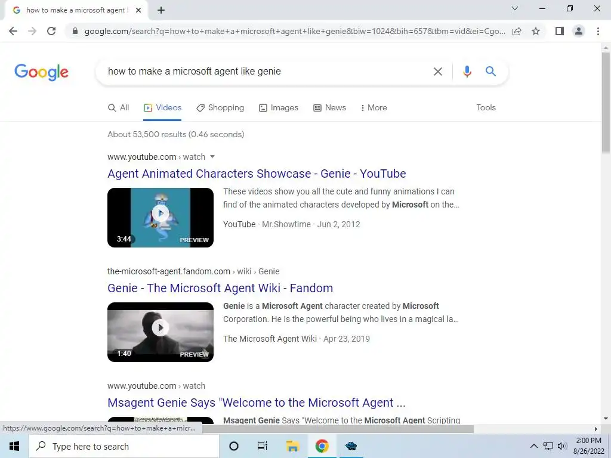
Task: Play the 1:40 Fandom video thumbnail
Action: pyautogui.click(x=161, y=332)
